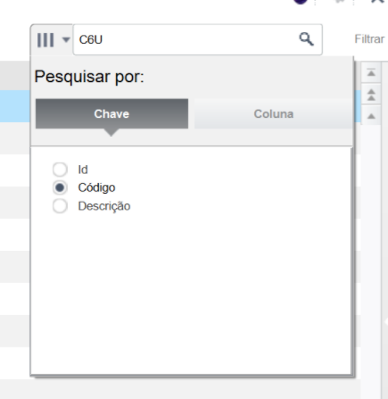Switch to the Coluna tab
The width and height of the screenshot is (388, 399).
[274, 114]
